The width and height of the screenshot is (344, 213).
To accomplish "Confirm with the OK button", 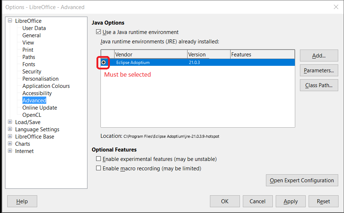I will click(225, 201).
